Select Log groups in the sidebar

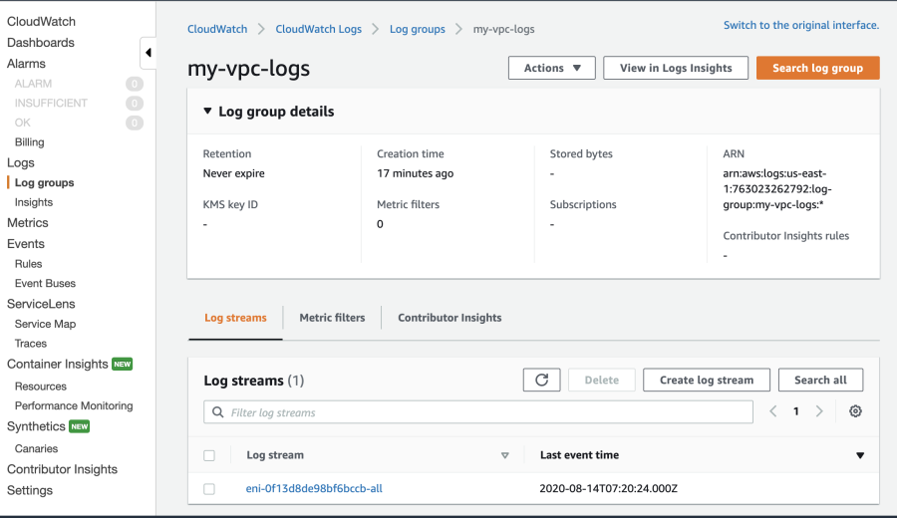coord(45,183)
